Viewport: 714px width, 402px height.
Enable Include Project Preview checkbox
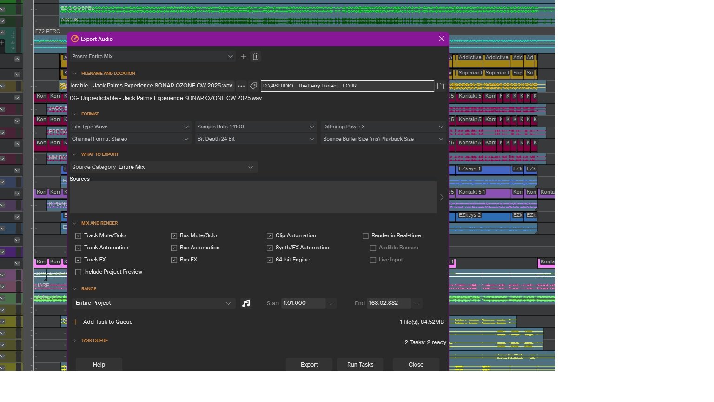[78, 272]
